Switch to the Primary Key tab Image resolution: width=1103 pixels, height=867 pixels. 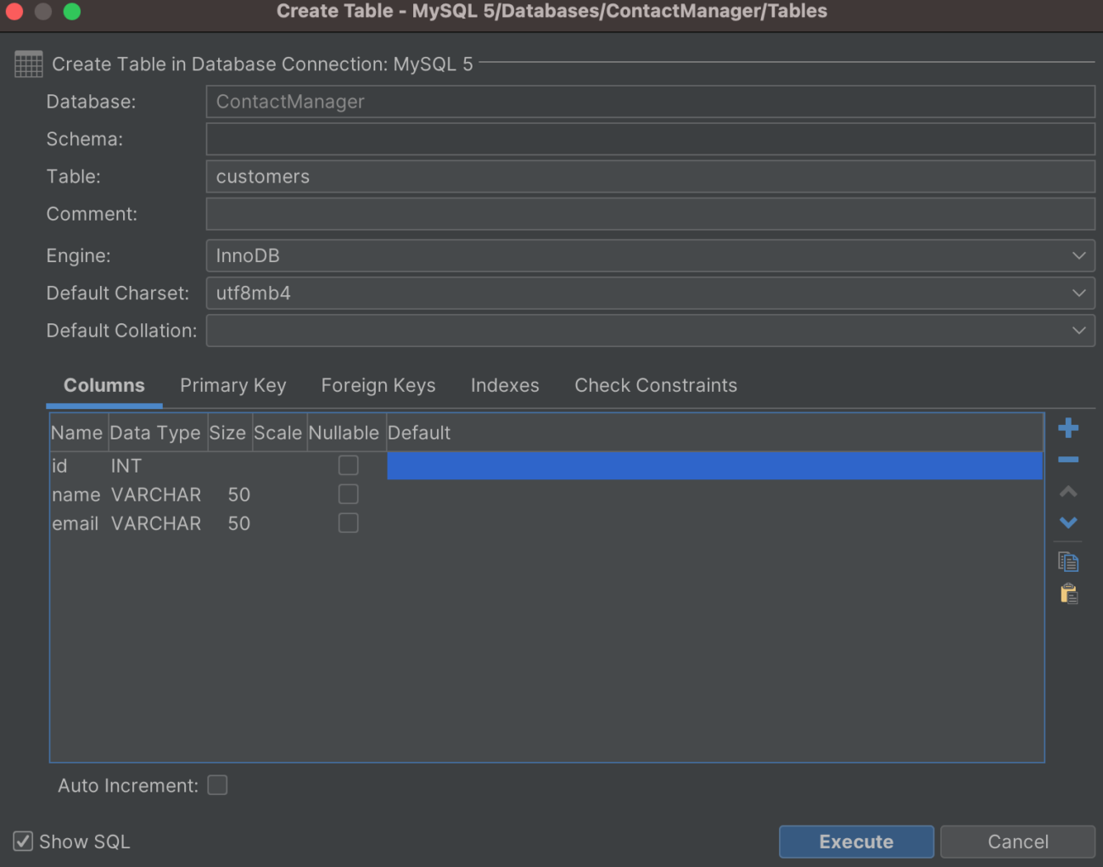click(232, 385)
